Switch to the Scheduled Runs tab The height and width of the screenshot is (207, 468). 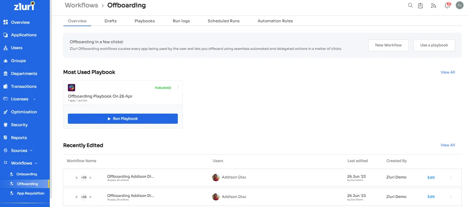[224, 21]
